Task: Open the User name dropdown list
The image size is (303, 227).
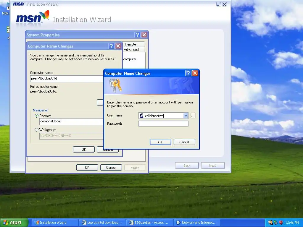Action: coord(186,116)
